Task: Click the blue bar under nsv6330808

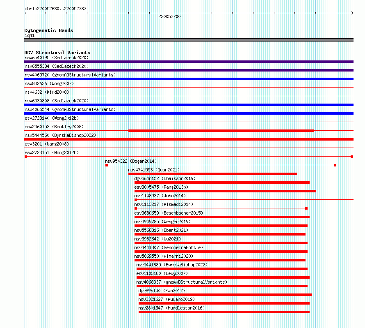Action: (189, 105)
